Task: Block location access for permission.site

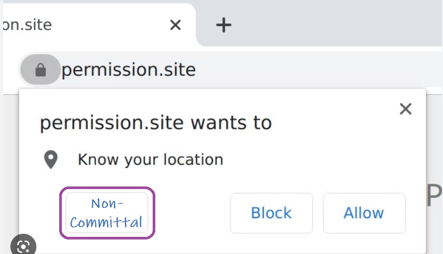Action: coord(271,213)
